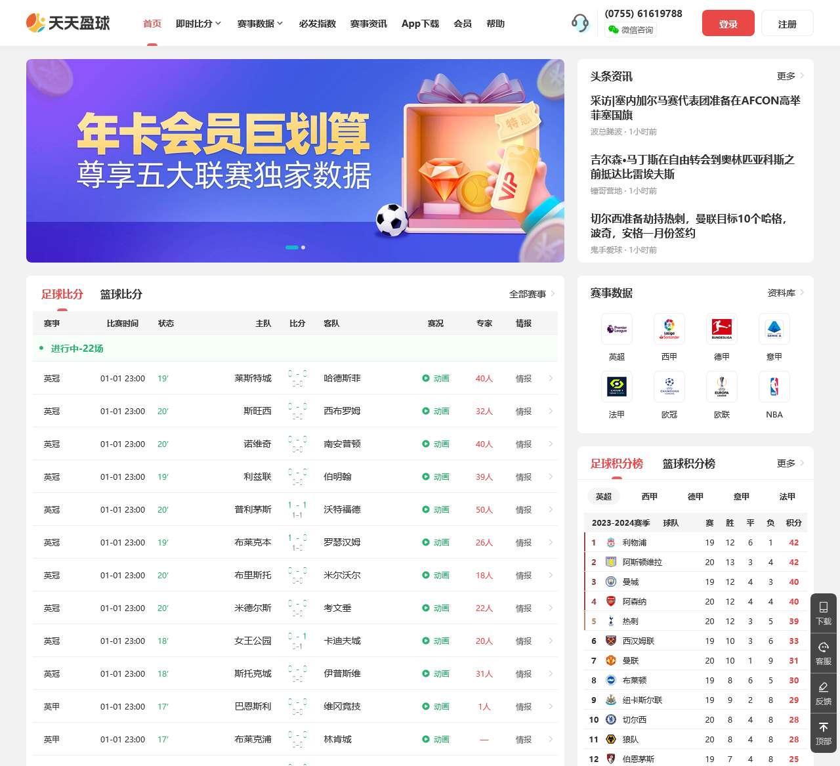Select 法甲 standings tab
The width and height of the screenshot is (840, 766).
tap(787, 496)
